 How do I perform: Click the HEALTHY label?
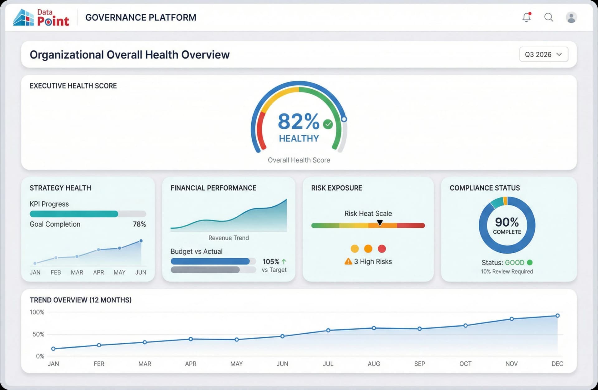[299, 138]
